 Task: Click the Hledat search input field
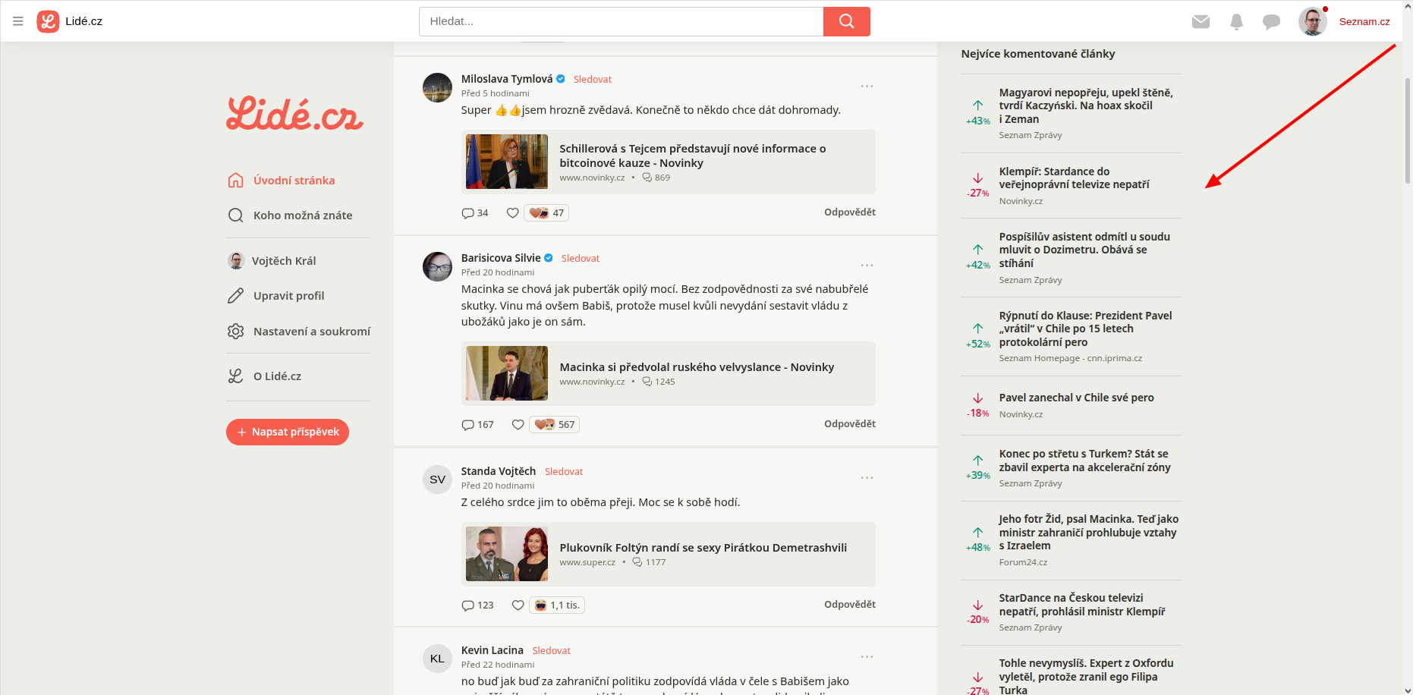(621, 21)
